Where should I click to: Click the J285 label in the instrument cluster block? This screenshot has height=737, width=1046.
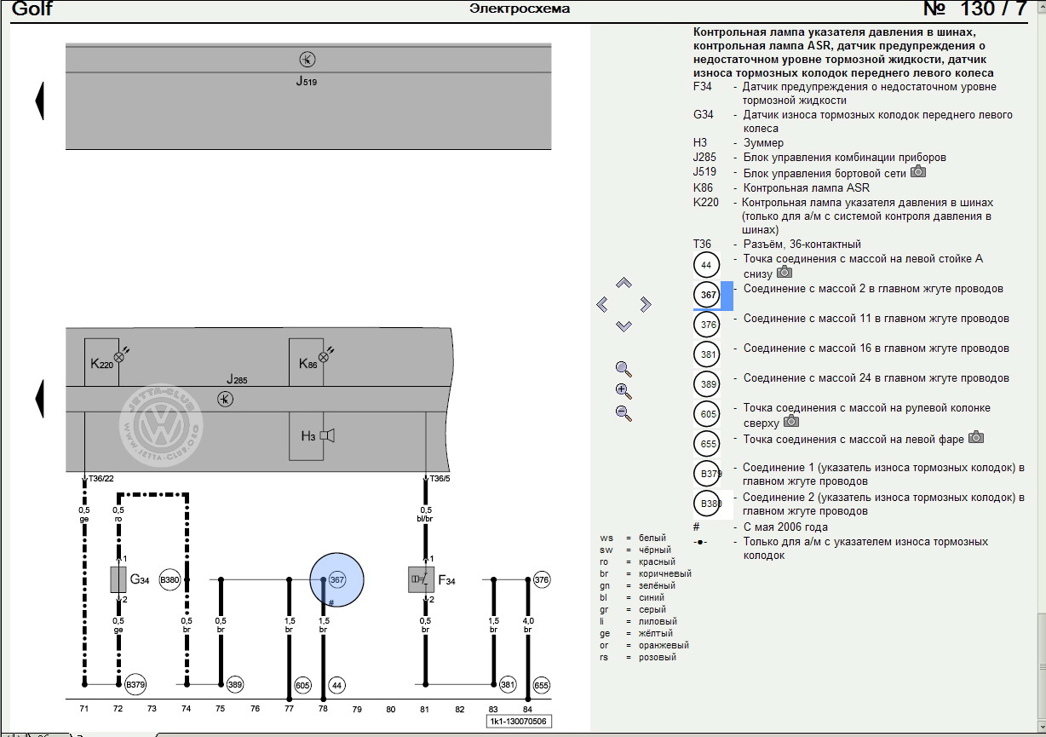pyautogui.click(x=237, y=379)
